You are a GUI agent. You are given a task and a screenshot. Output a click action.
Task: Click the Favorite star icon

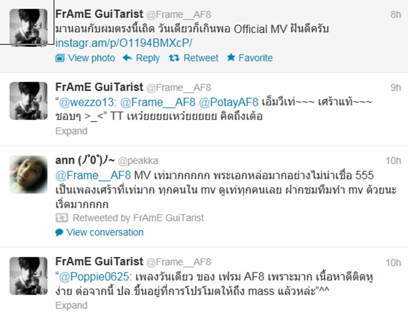pyautogui.click(x=231, y=57)
